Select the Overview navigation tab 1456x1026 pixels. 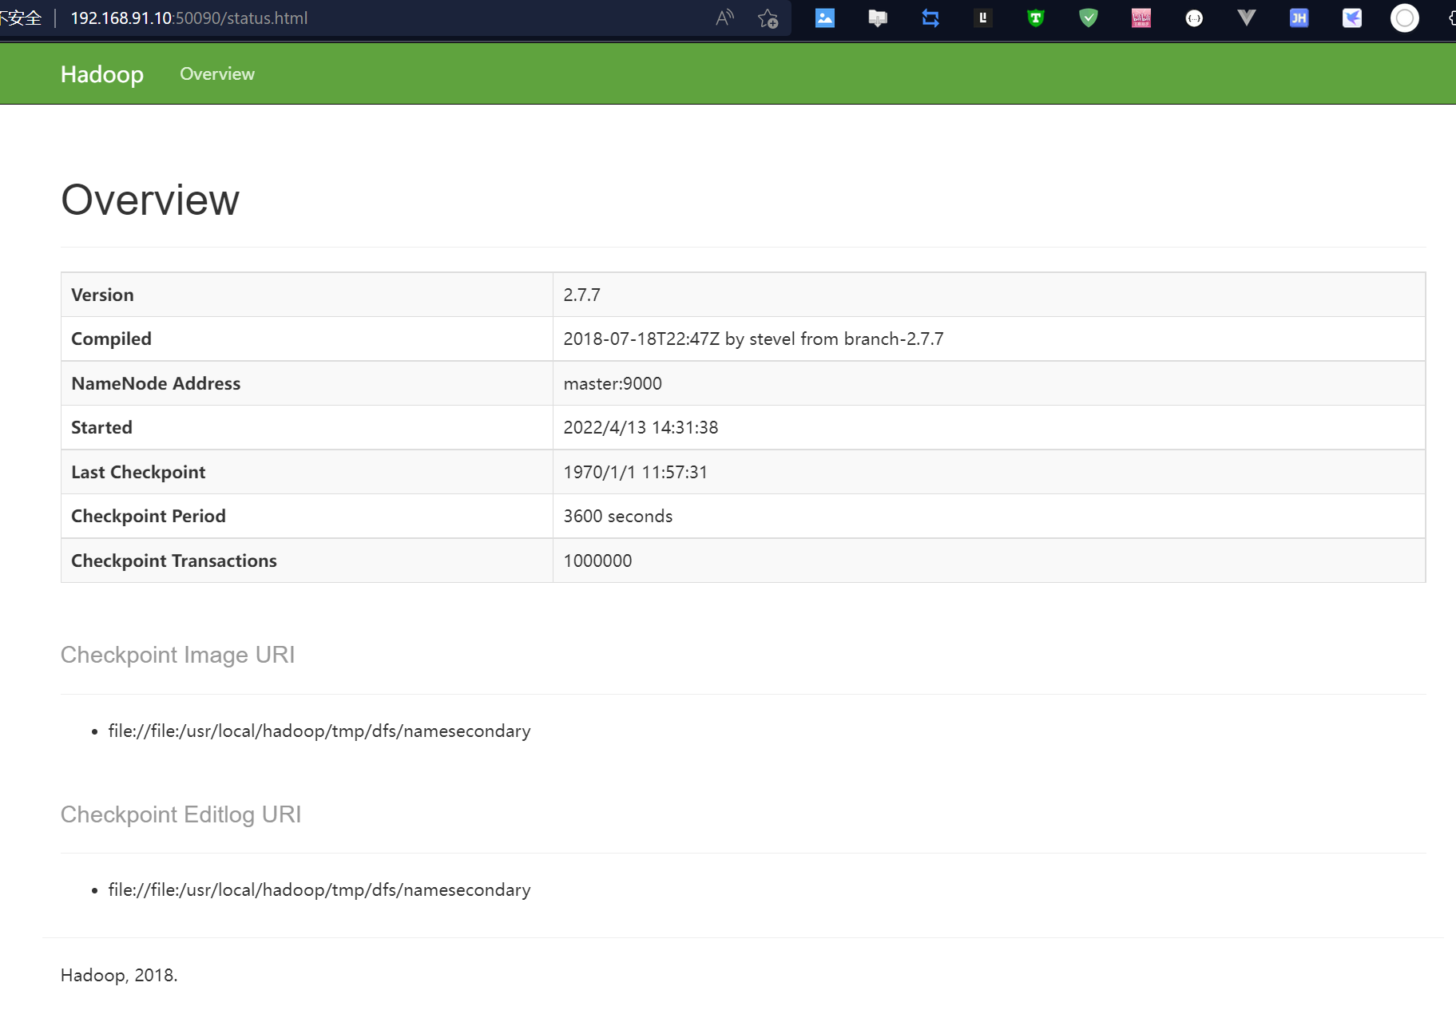[216, 73]
